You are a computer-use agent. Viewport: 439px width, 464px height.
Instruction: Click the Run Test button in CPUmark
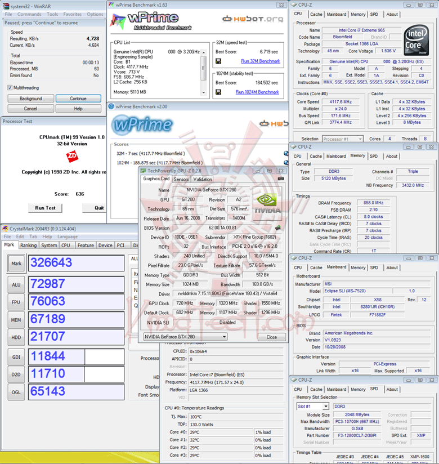pos(45,208)
